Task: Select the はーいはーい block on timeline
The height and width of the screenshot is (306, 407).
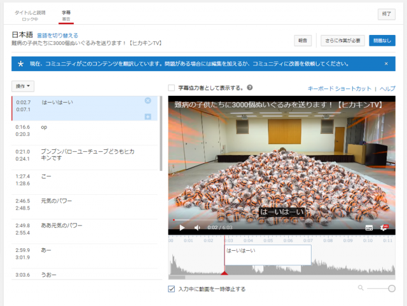Action: pyautogui.click(x=268, y=255)
